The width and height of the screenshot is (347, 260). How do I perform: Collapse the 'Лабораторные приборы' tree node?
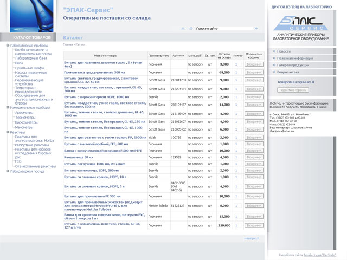(8, 45)
